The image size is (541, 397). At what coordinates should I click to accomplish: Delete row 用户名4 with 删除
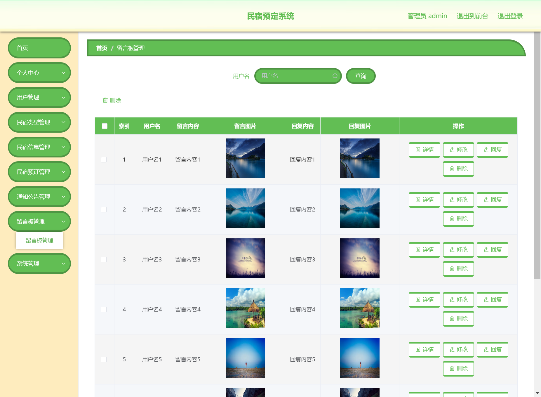(x=458, y=318)
